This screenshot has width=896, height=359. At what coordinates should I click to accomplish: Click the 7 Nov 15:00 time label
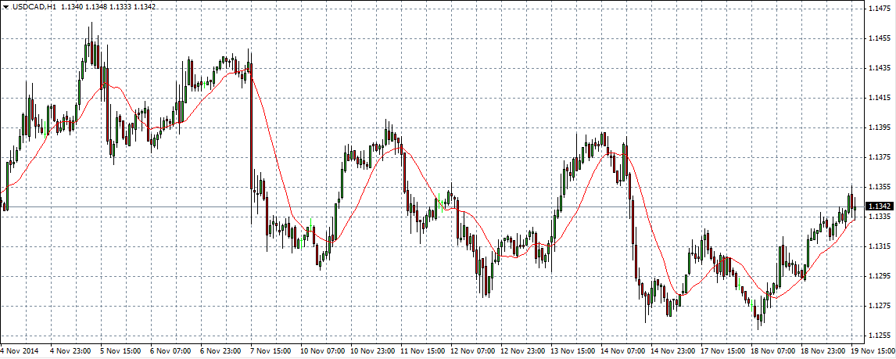[269, 350]
